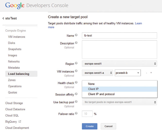Click the Compute Engine section heading
The width and height of the screenshot is (162, 132).
click(x=16, y=31)
